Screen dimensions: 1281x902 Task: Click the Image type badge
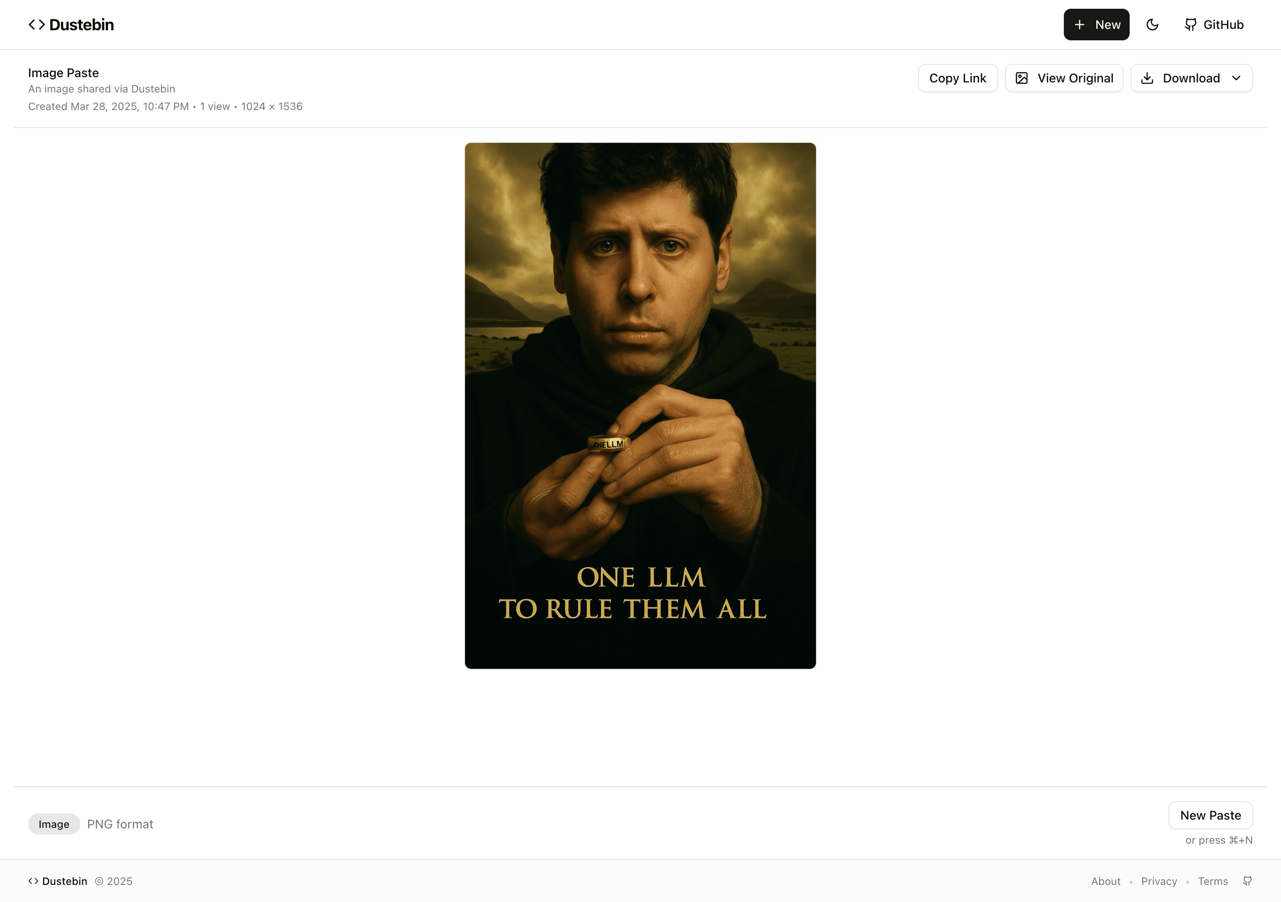pos(54,824)
